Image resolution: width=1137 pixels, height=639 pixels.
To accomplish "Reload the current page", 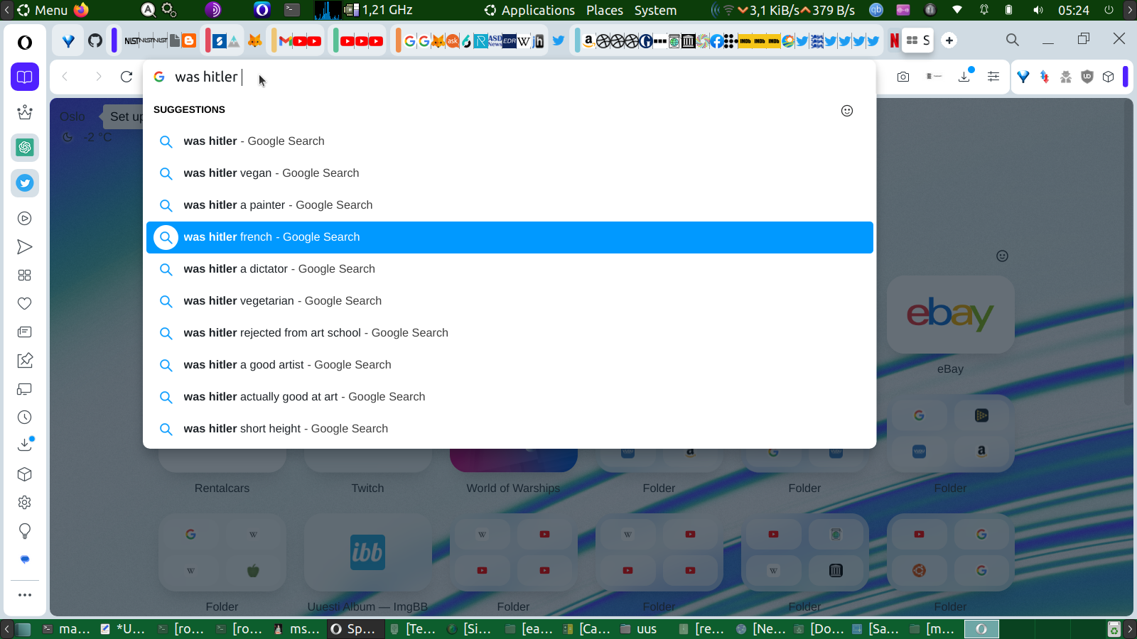I will 126,77.
